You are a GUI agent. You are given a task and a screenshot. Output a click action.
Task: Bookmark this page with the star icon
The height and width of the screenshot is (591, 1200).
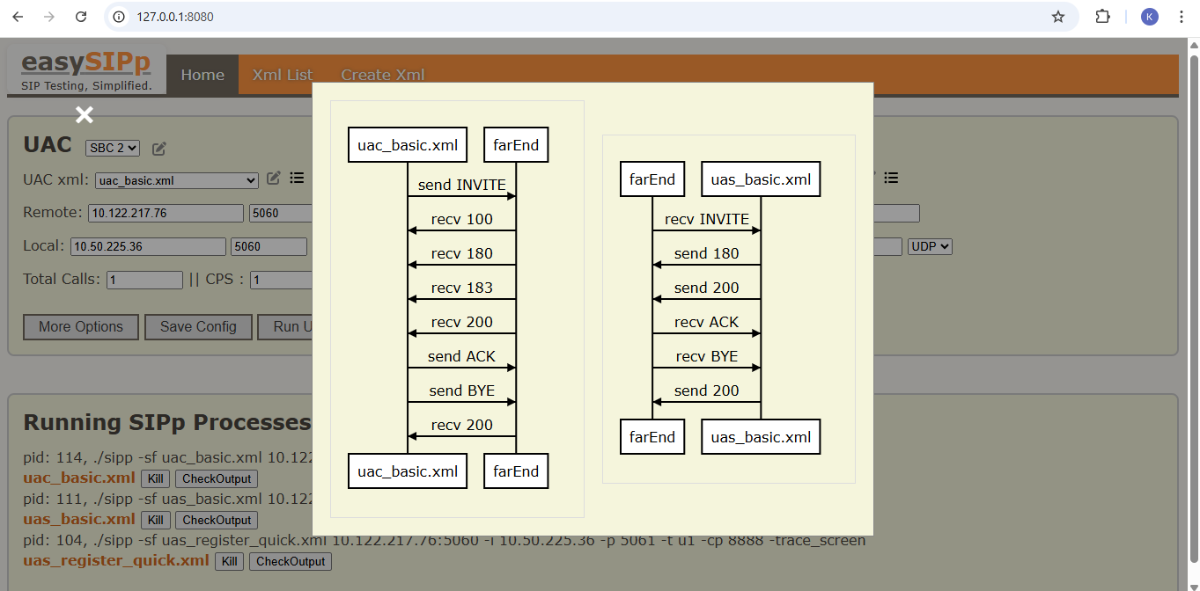point(1058,17)
